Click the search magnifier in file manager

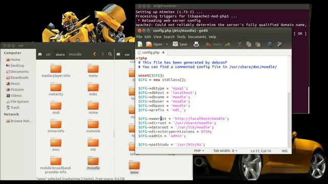[x=110, y=54]
